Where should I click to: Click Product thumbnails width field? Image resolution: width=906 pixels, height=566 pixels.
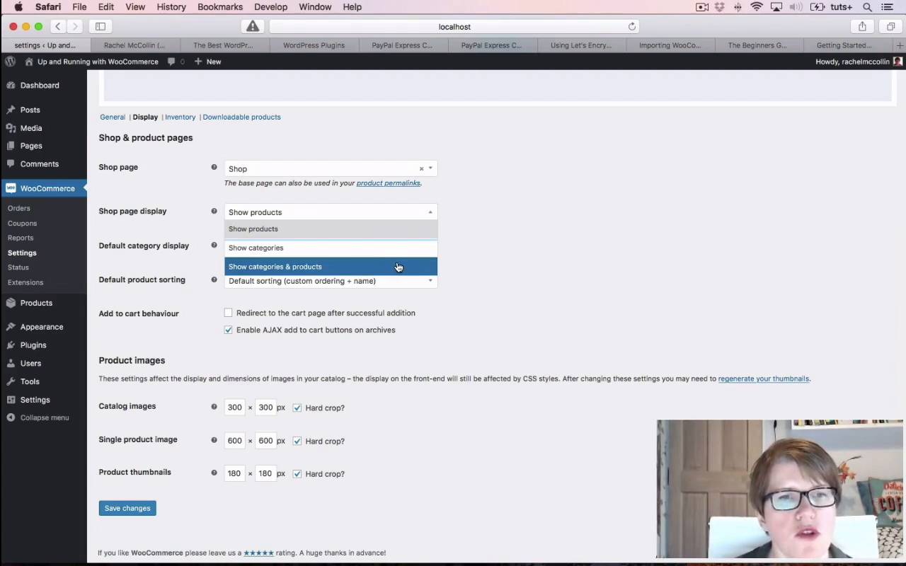click(x=234, y=474)
